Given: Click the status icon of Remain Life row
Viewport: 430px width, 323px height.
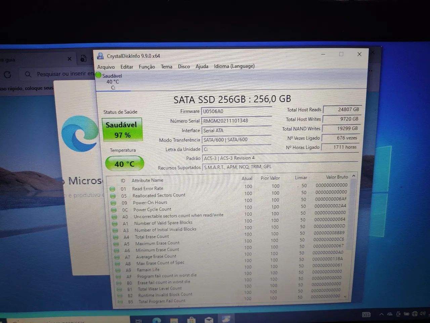Looking at the screenshot, I should pos(118,271).
